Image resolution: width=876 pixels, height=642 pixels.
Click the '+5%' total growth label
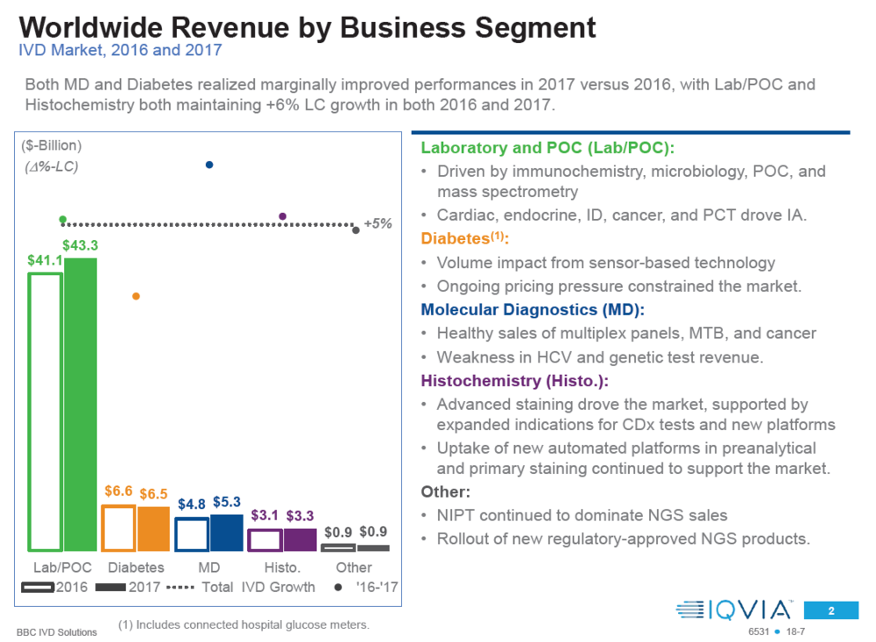coord(378,223)
